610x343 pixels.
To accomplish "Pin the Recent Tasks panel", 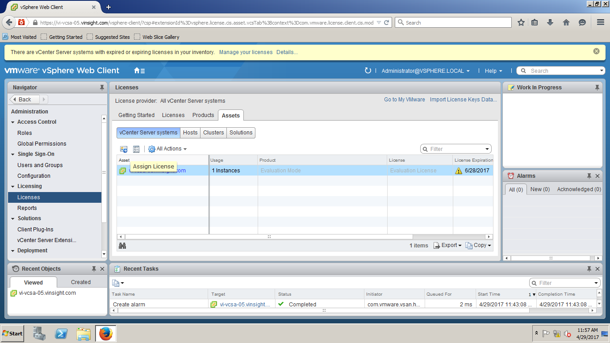I will tap(589, 269).
